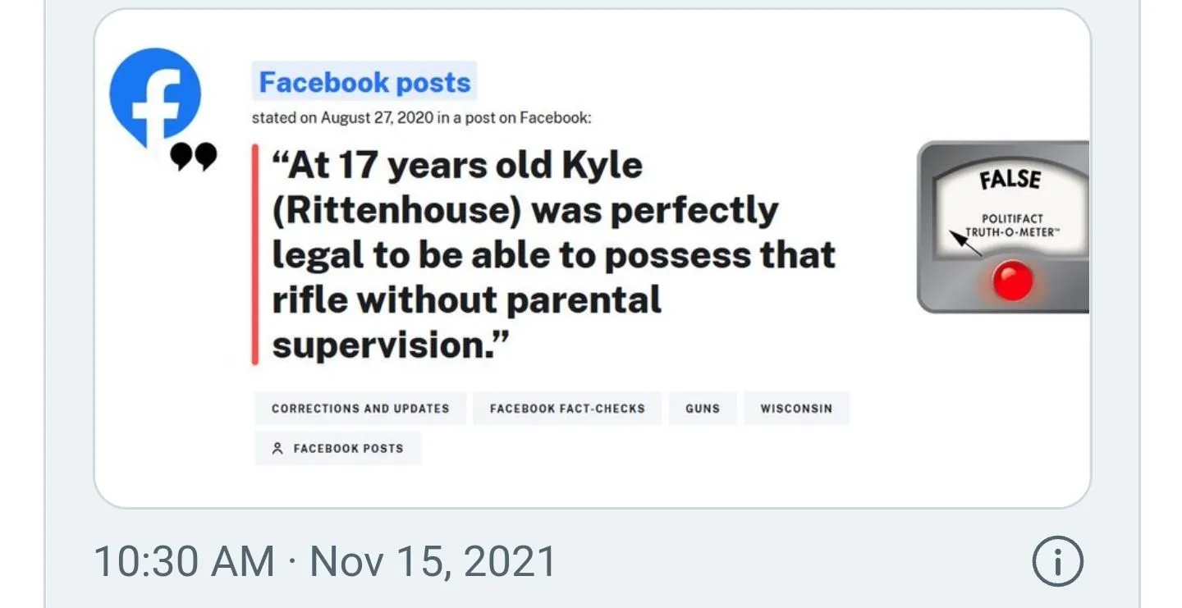1182x608 pixels.
Task: Click the Nov 15, 2021 date
Action: coord(433,562)
